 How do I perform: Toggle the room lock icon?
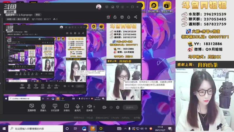[x=115, y=17]
